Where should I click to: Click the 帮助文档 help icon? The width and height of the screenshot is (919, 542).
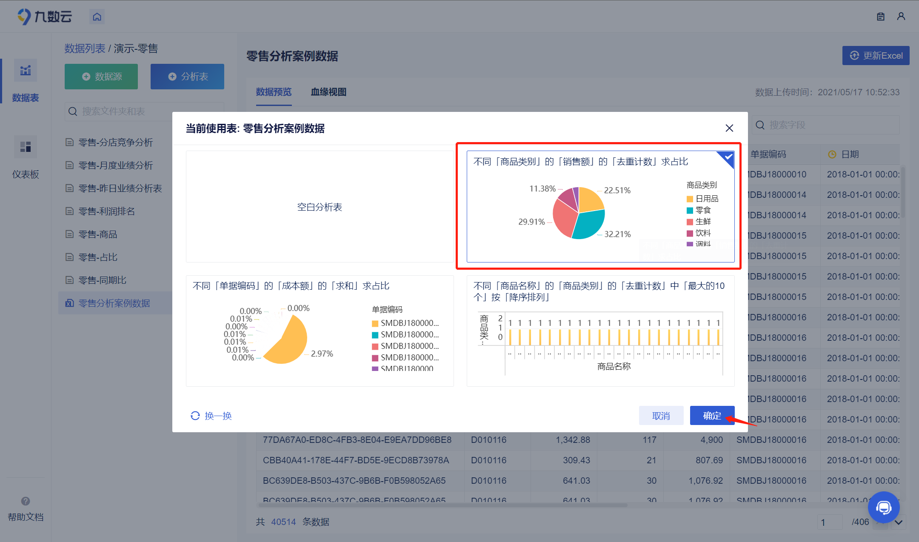26,501
